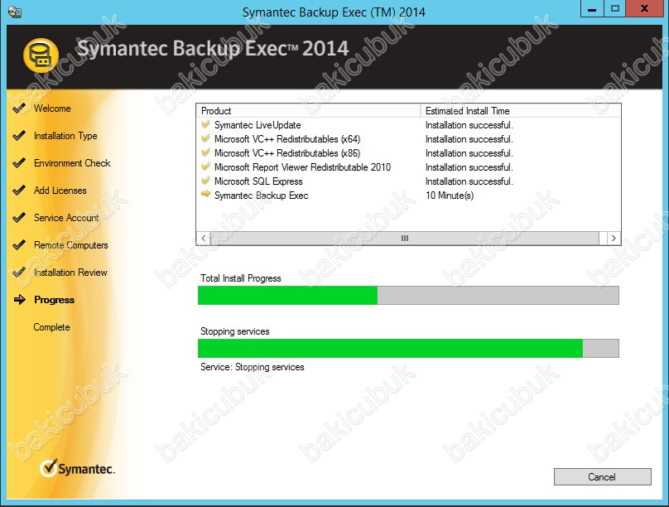Click the Symantec Backup Exec database logo icon
669x507 pixels.
41,56
